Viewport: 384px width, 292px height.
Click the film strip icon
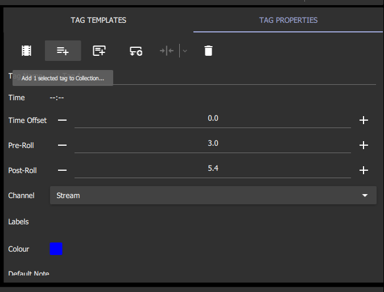[x=26, y=51]
